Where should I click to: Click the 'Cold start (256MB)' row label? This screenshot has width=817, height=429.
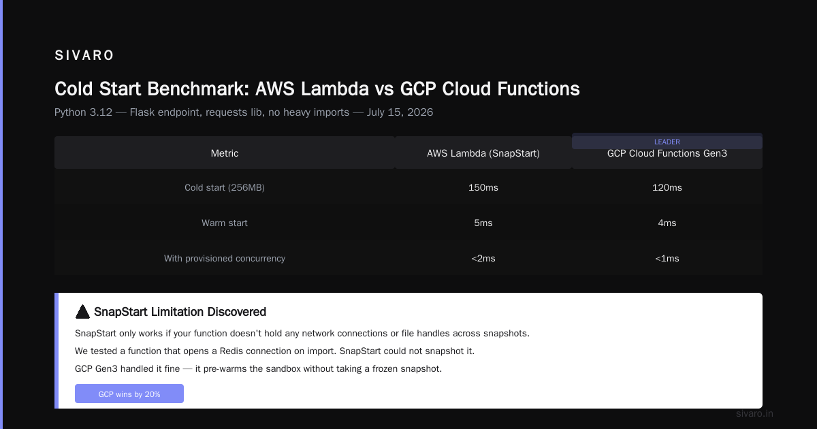coord(225,187)
